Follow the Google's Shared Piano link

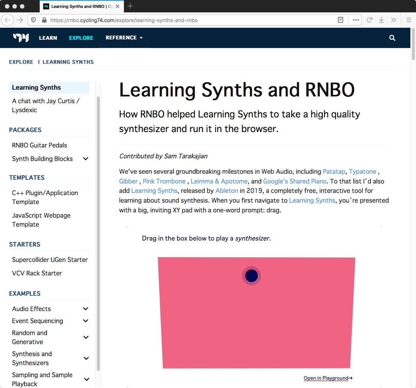(x=295, y=181)
